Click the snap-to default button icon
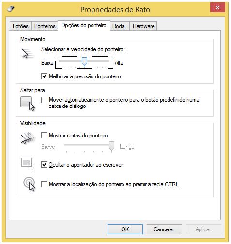Image resolution: width=231 pixels, height=244 pixels. tap(28, 104)
